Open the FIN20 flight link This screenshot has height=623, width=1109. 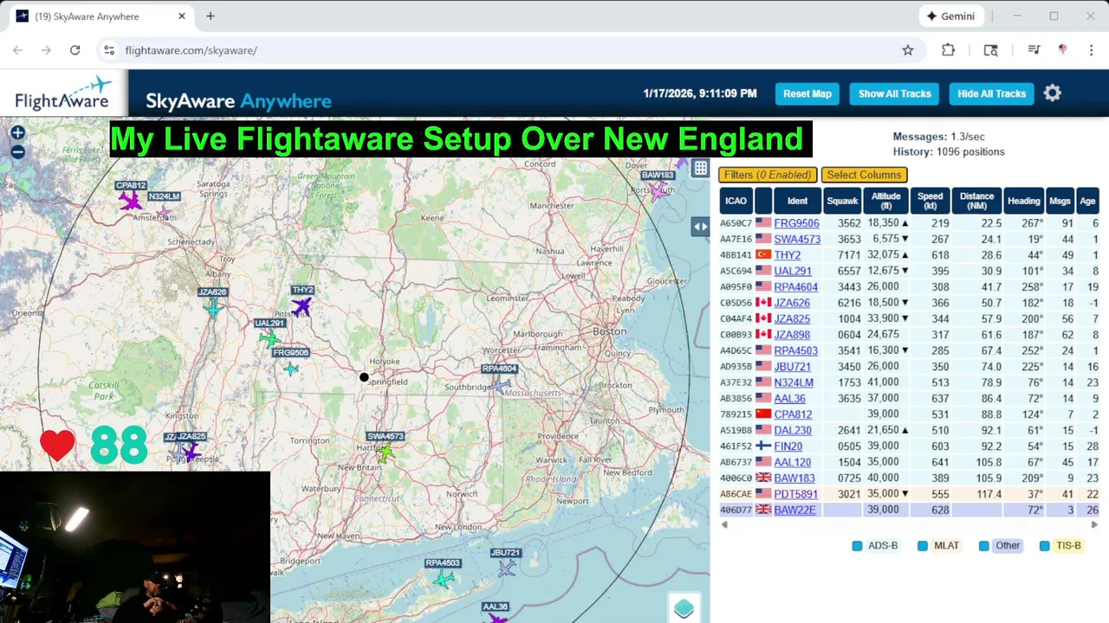[788, 446]
